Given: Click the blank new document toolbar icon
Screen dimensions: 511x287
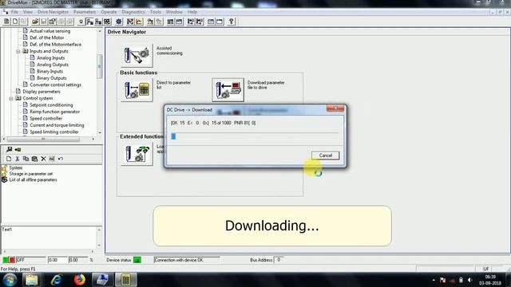Looking at the screenshot, I should (x=15, y=22).
